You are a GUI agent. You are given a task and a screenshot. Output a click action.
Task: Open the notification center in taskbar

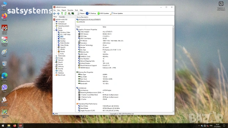(x=224, y=126)
